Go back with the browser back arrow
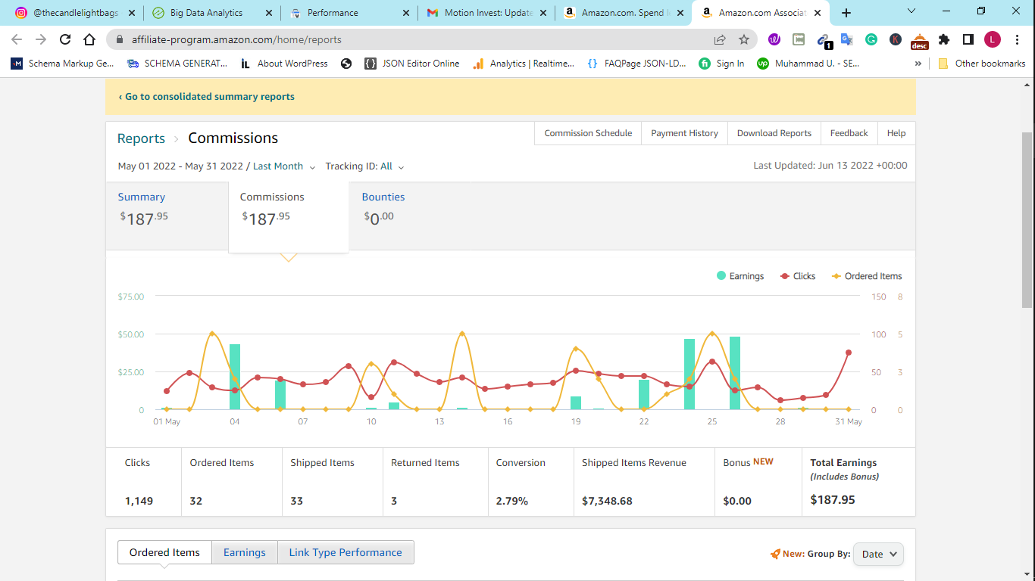Screen dimensions: 1035x581 tap(17, 39)
